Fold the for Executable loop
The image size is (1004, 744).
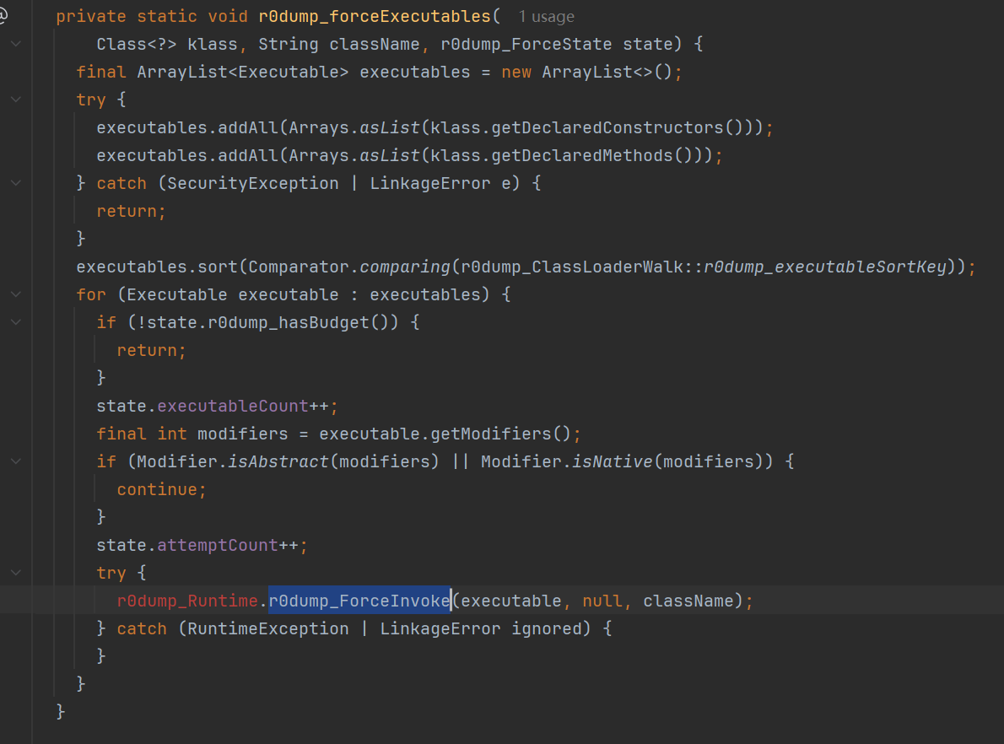click(16, 294)
